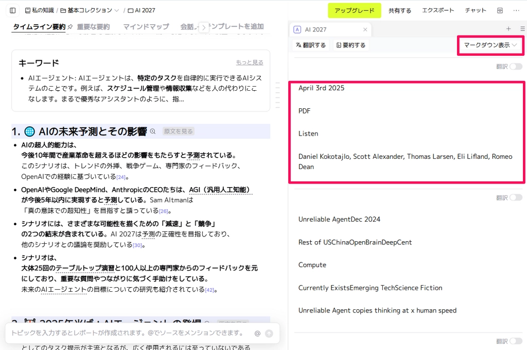Image resolution: width=527 pixels, height=350 pixels.
Task: Close the AI 2027 tab
Action: click(365, 30)
